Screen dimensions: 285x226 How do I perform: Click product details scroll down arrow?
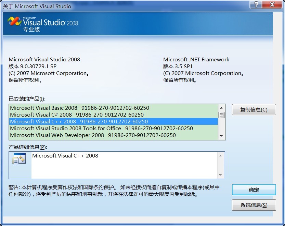pyautogui.click(x=220, y=175)
